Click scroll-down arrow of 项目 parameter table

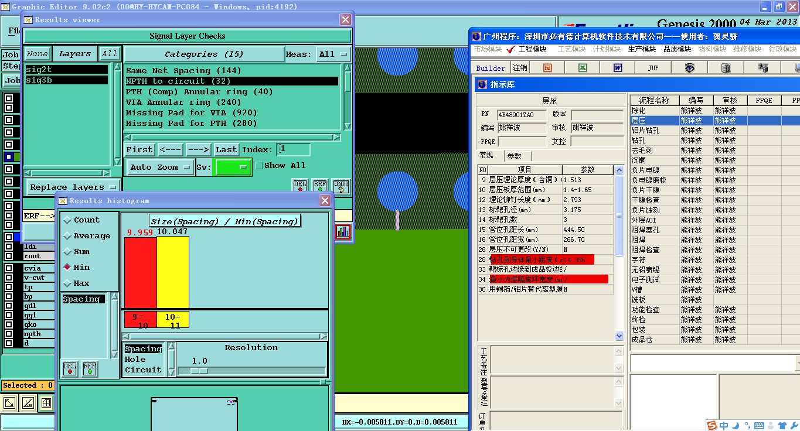[619, 336]
